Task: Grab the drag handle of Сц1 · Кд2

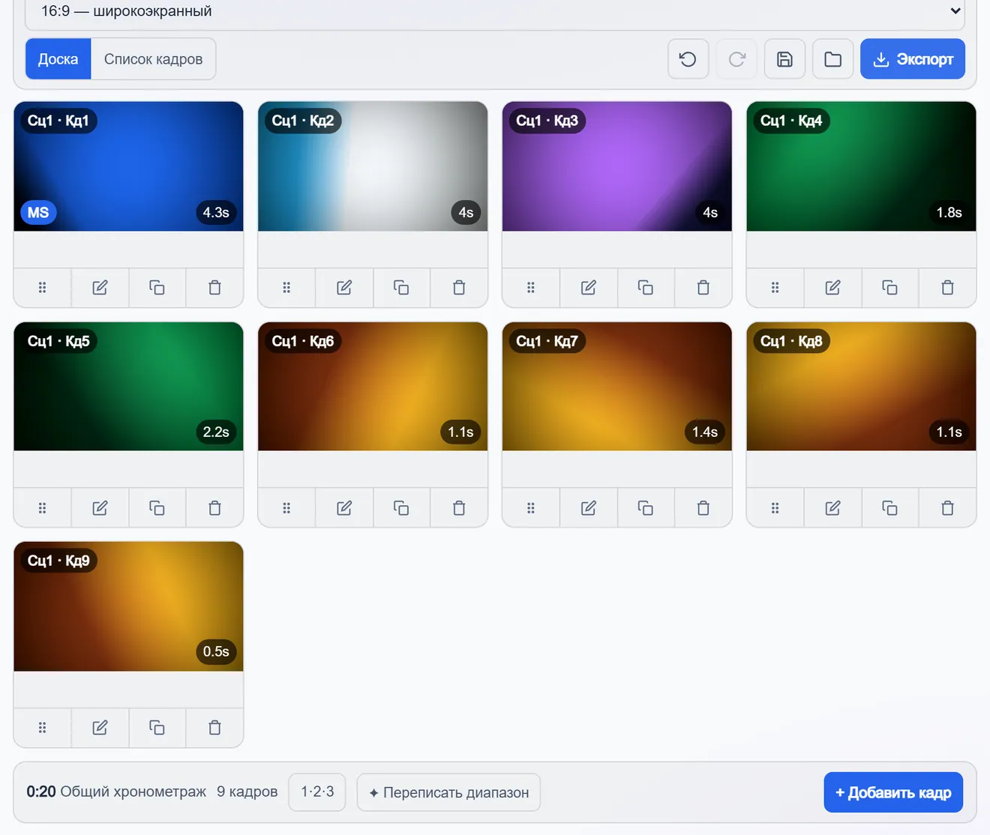Action: [x=286, y=288]
